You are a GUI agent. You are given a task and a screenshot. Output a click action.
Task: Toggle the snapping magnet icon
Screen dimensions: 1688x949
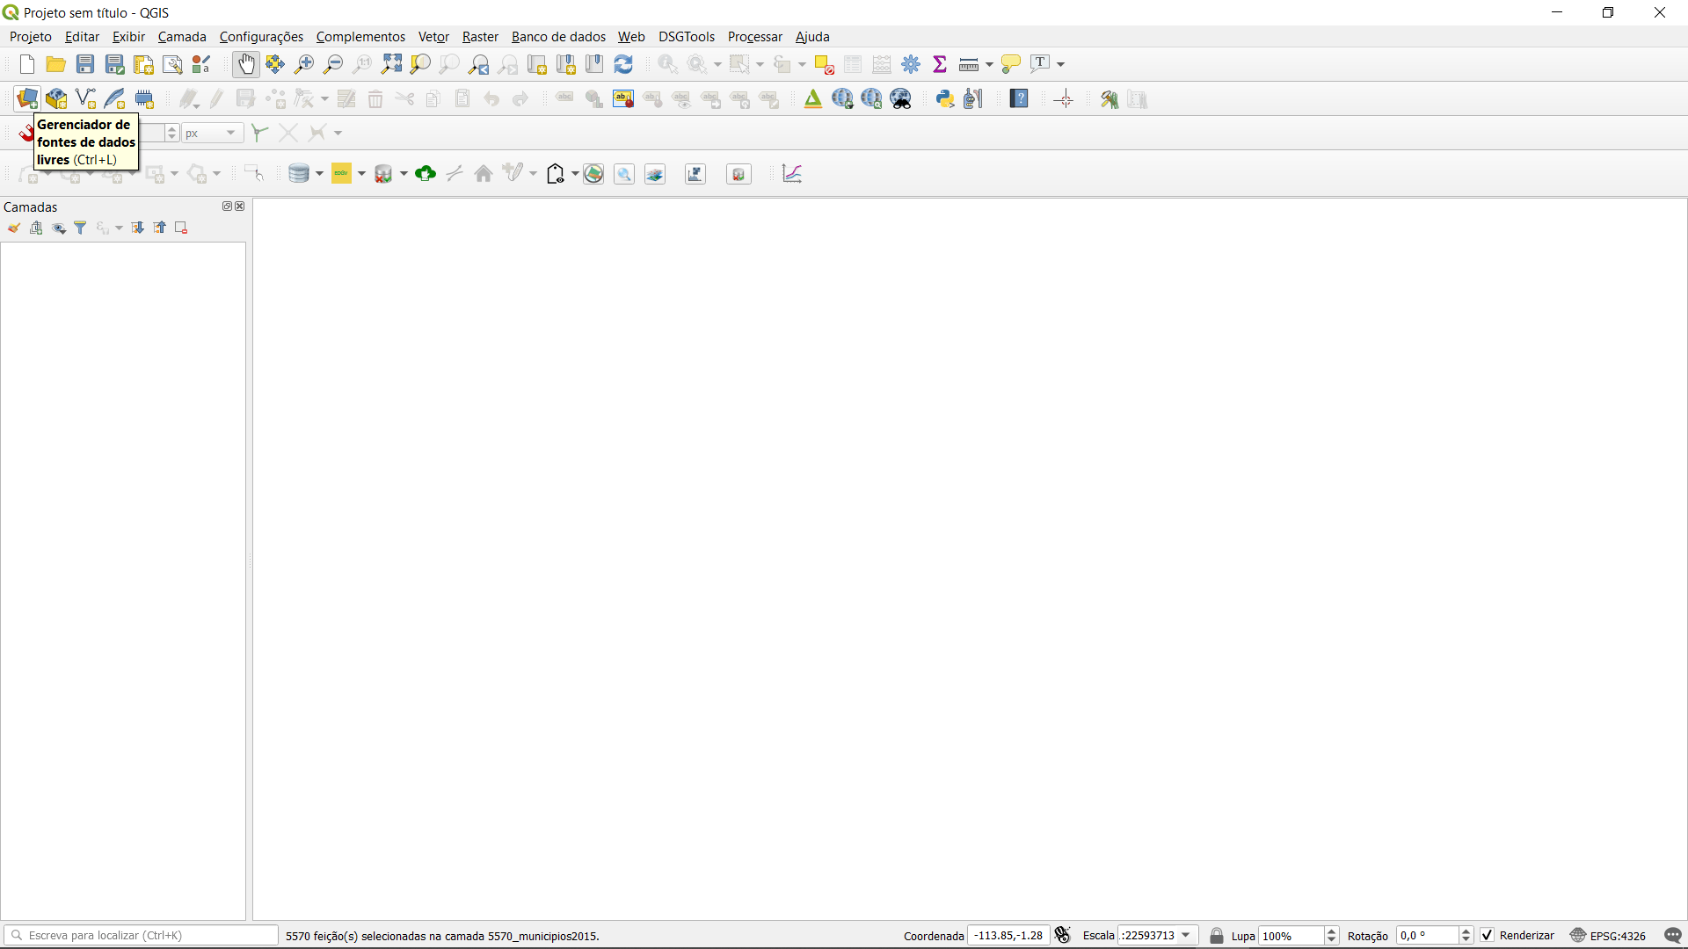25,134
